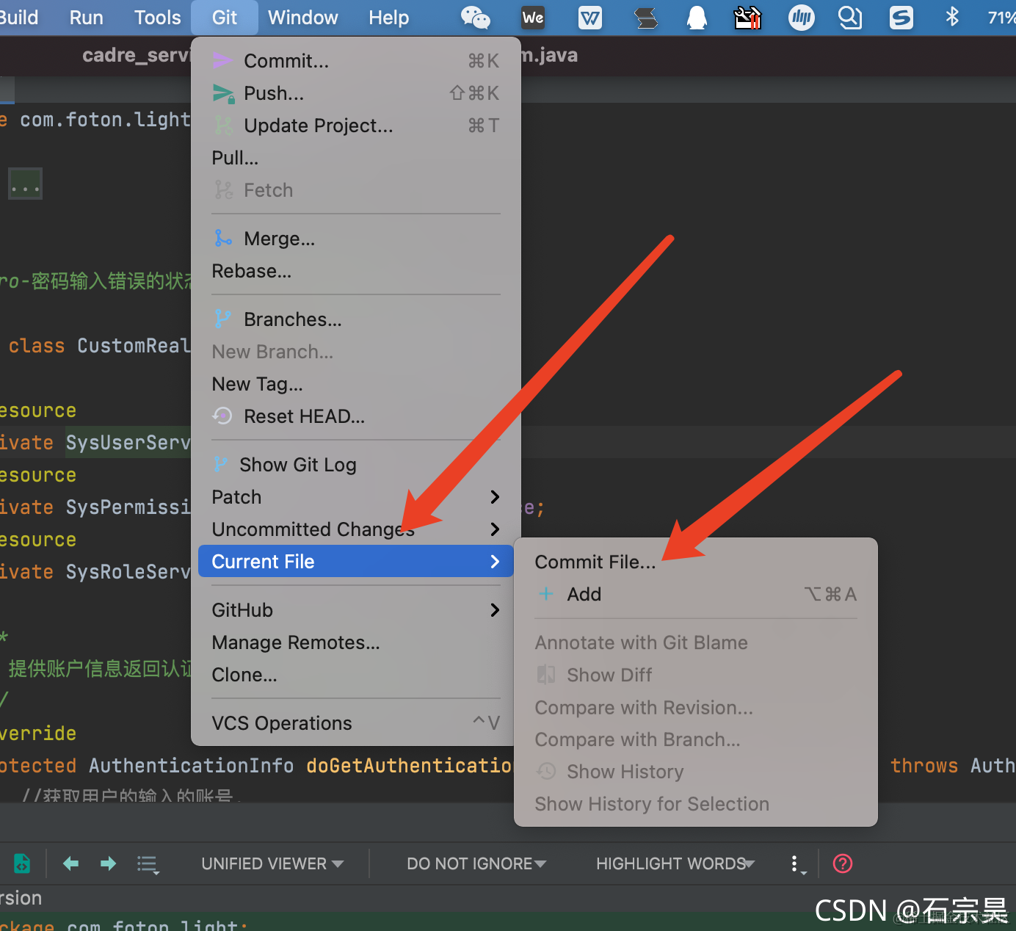The image size is (1016, 931).
Task: Open the WeCom 'We' menu bar icon
Action: click(x=533, y=17)
